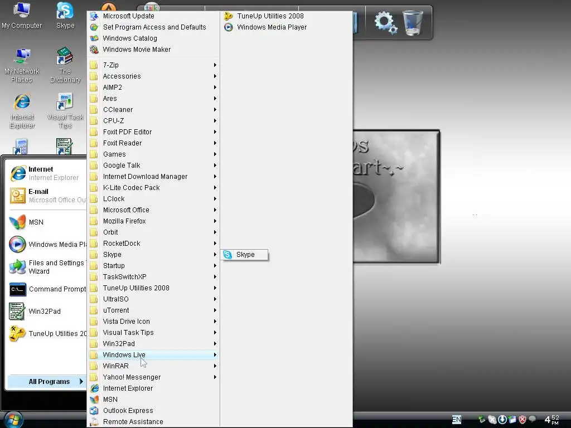Click the taskbar clock
This screenshot has height=428, width=571.
[551, 420]
